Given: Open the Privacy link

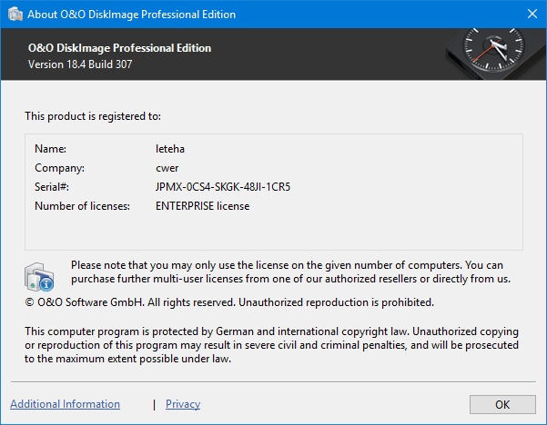Looking at the screenshot, I should tap(183, 404).
